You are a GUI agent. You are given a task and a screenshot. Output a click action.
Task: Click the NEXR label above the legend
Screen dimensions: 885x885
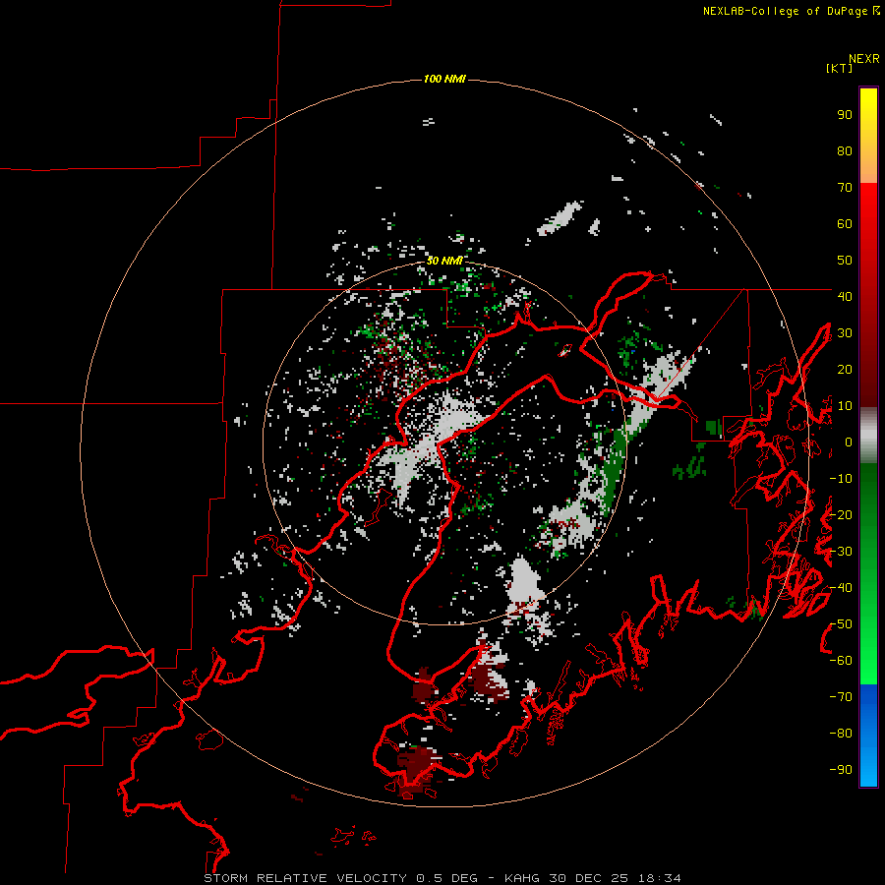pyautogui.click(x=864, y=59)
